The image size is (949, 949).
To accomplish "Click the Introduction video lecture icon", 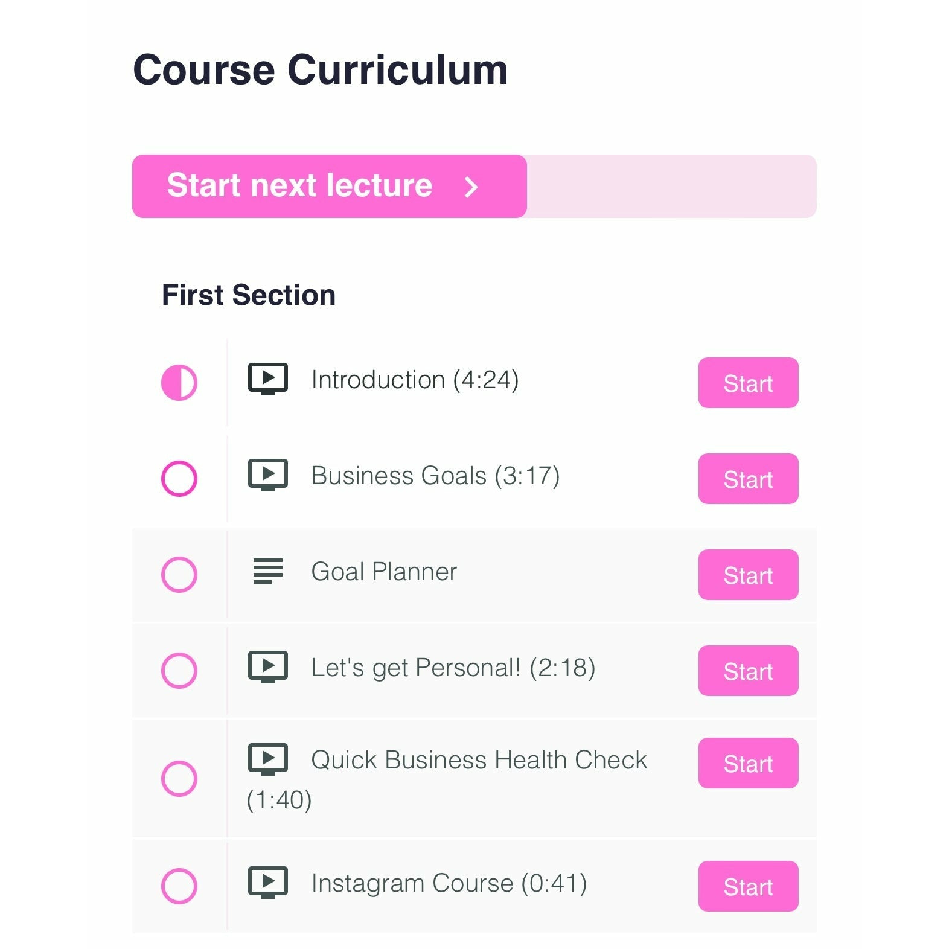I will pos(267,379).
